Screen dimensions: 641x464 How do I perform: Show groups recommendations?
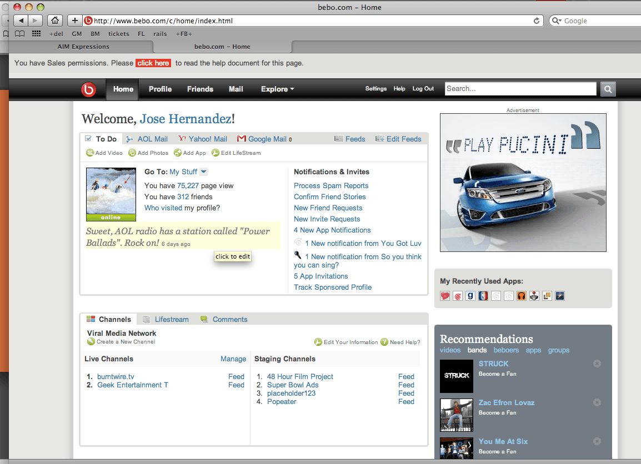(x=558, y=350)
